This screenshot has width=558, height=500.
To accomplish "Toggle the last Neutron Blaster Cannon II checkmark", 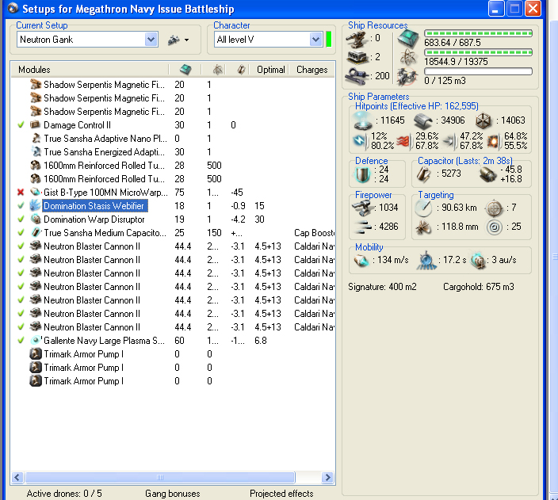I will coord(21,327).
